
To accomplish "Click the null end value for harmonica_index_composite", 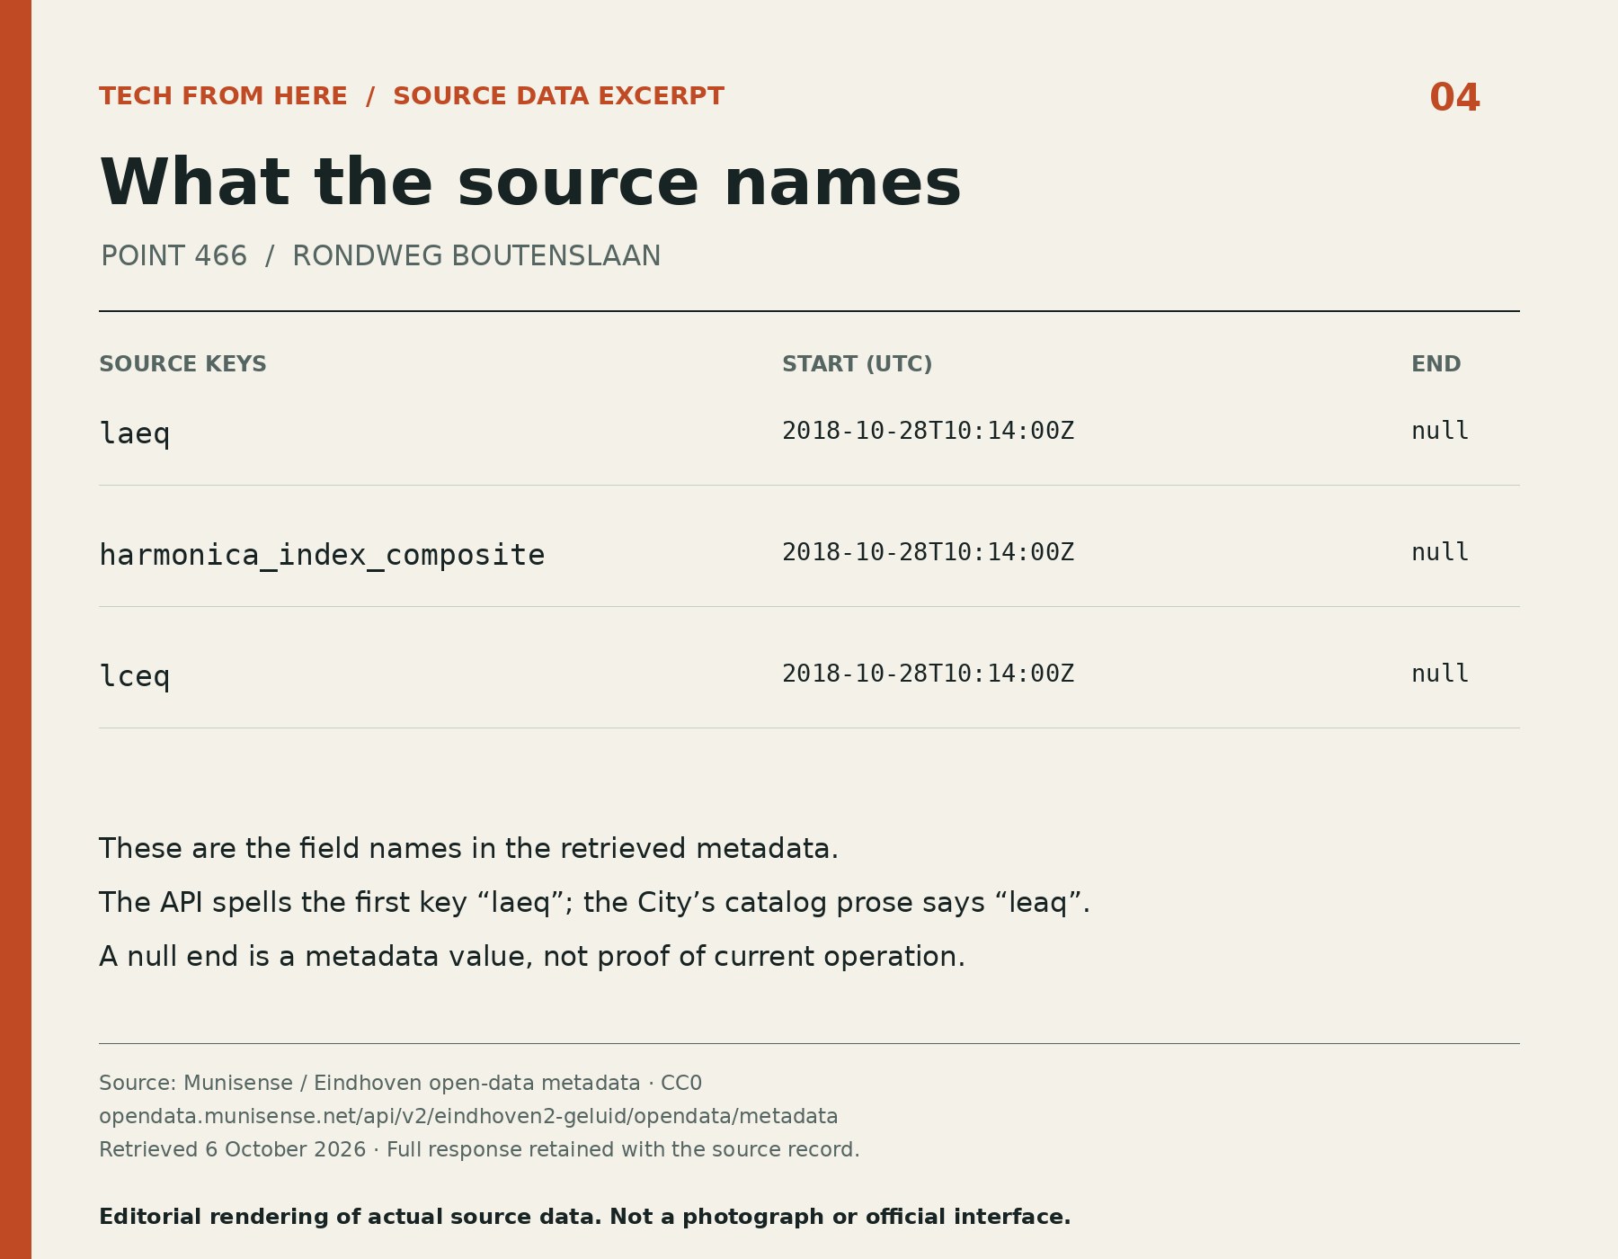I will [1440, 552].
